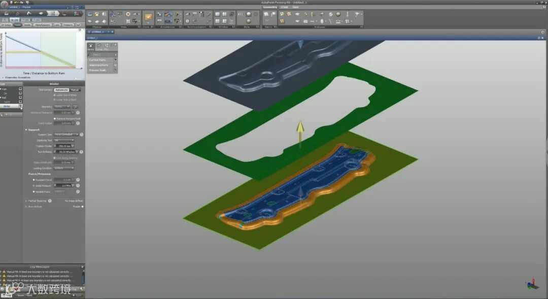Click the ribbon help question-mark icon
This screenshot has width=548, height=299.
point(544,7)
